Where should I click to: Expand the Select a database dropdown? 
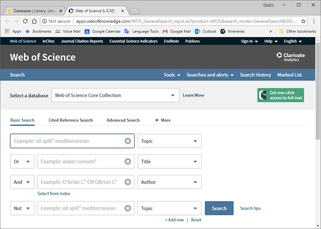coord(116,95)
